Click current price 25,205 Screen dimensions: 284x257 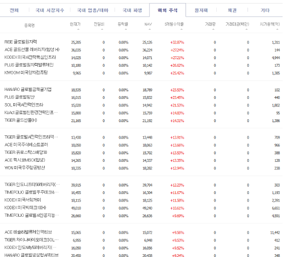click(x=76, y=43)
